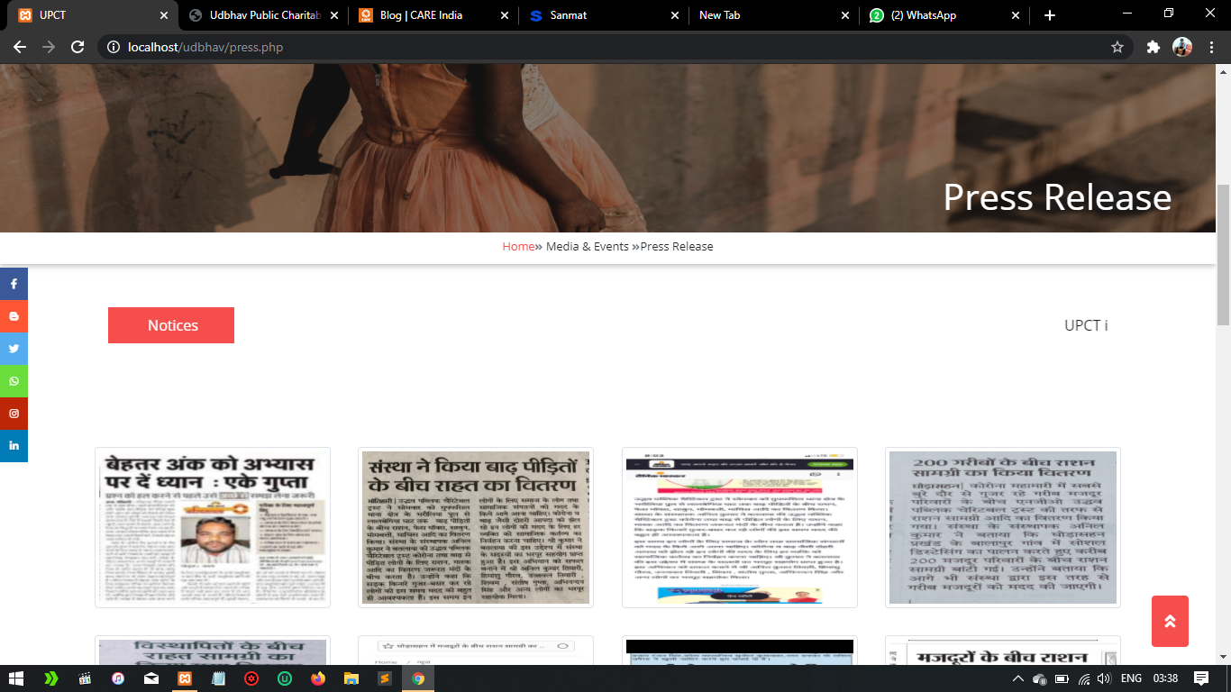
Task: Open the LinkedIn icon in sidebar
Action: point(14,446)
